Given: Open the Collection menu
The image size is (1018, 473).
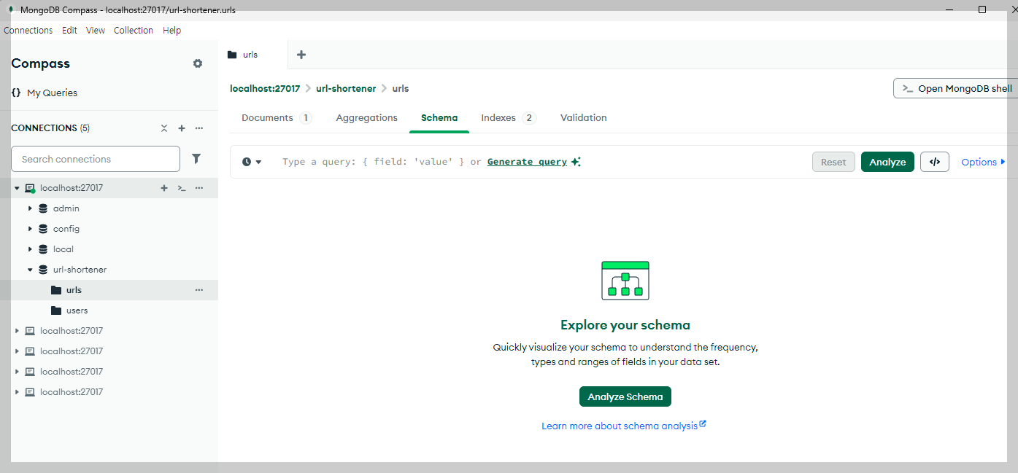Looking at the screenshot, I should coord(134,31).
